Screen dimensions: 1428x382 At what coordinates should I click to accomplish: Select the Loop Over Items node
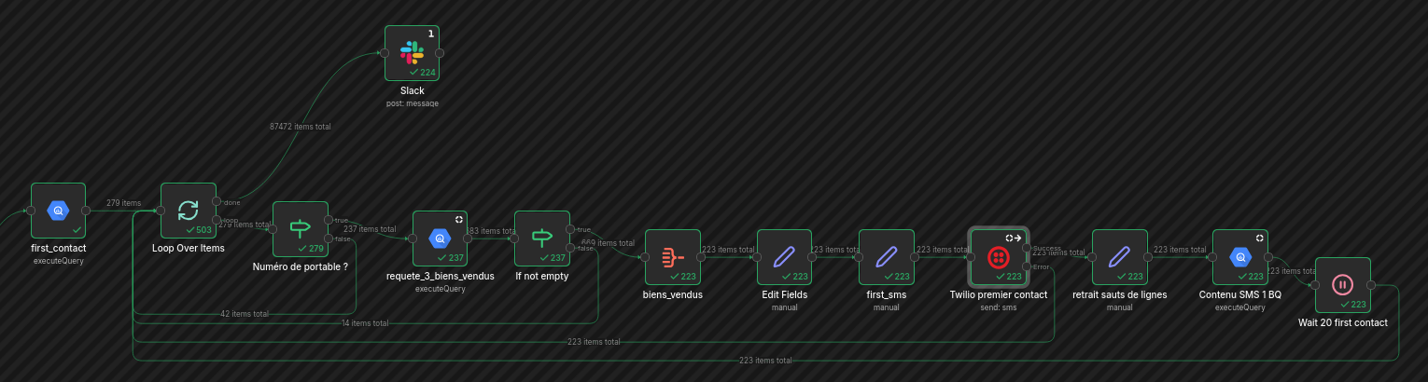[x=189, y=211]
